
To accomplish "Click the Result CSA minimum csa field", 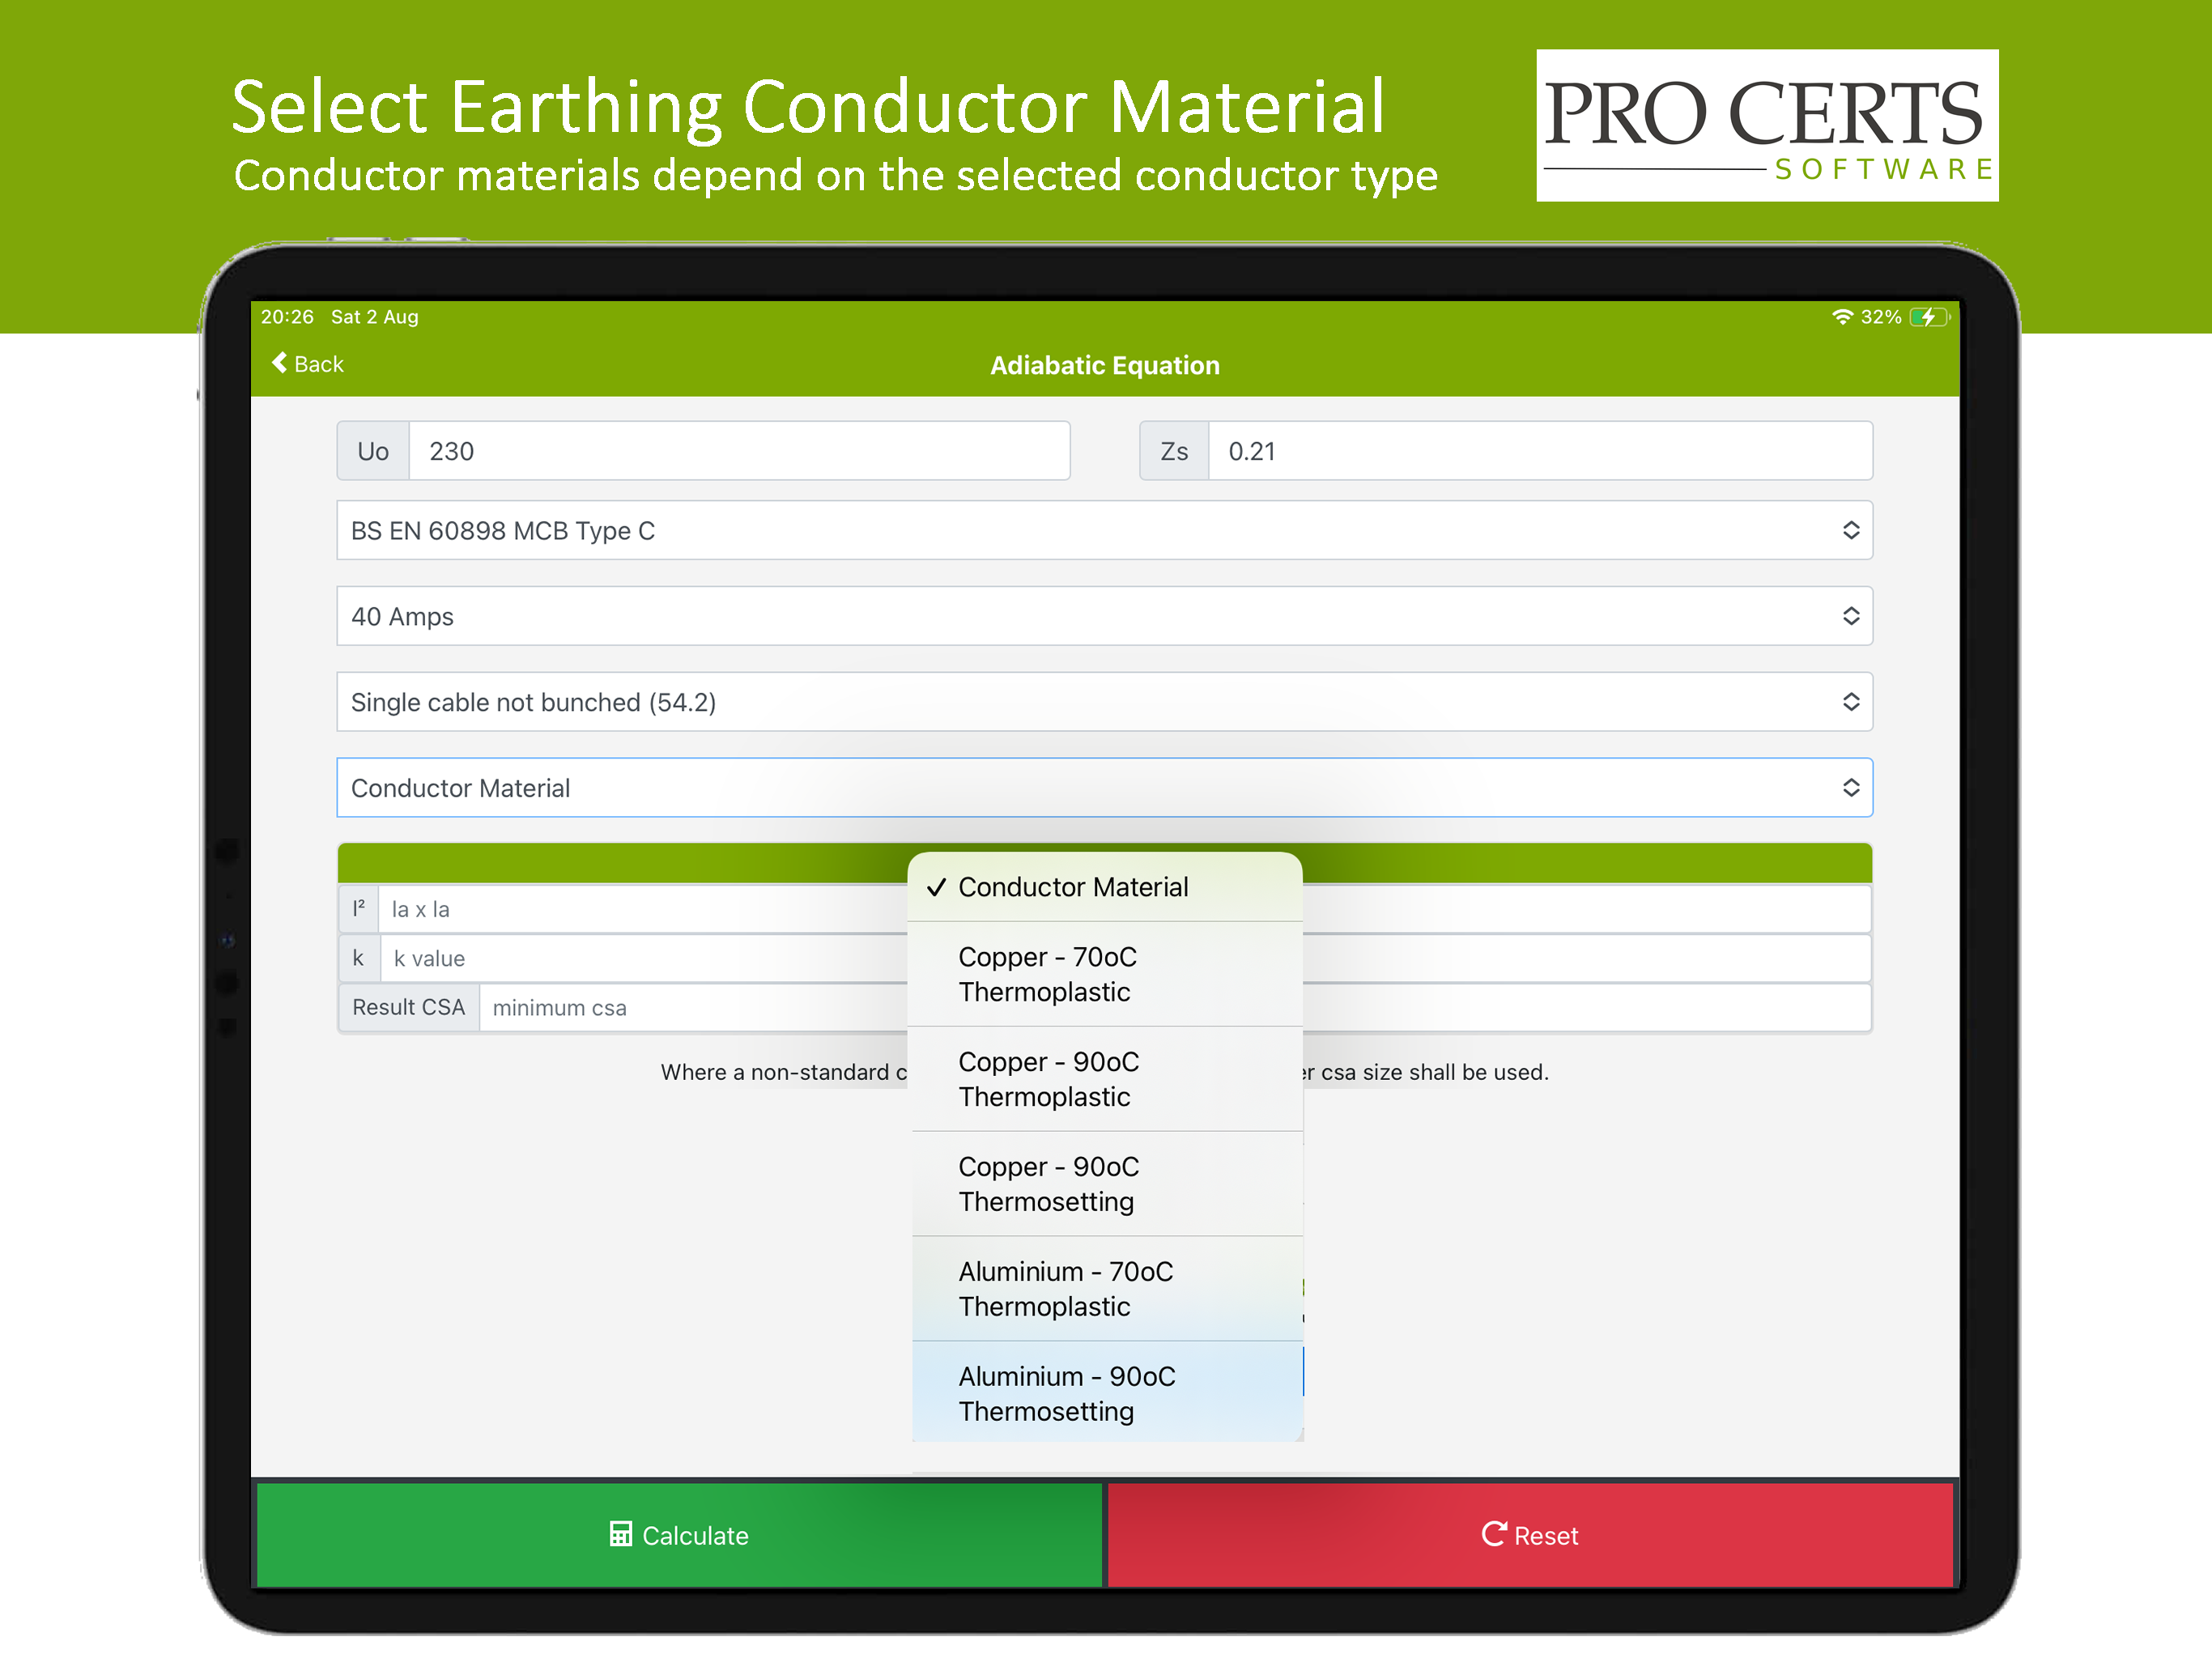I will (1175, 1007).
